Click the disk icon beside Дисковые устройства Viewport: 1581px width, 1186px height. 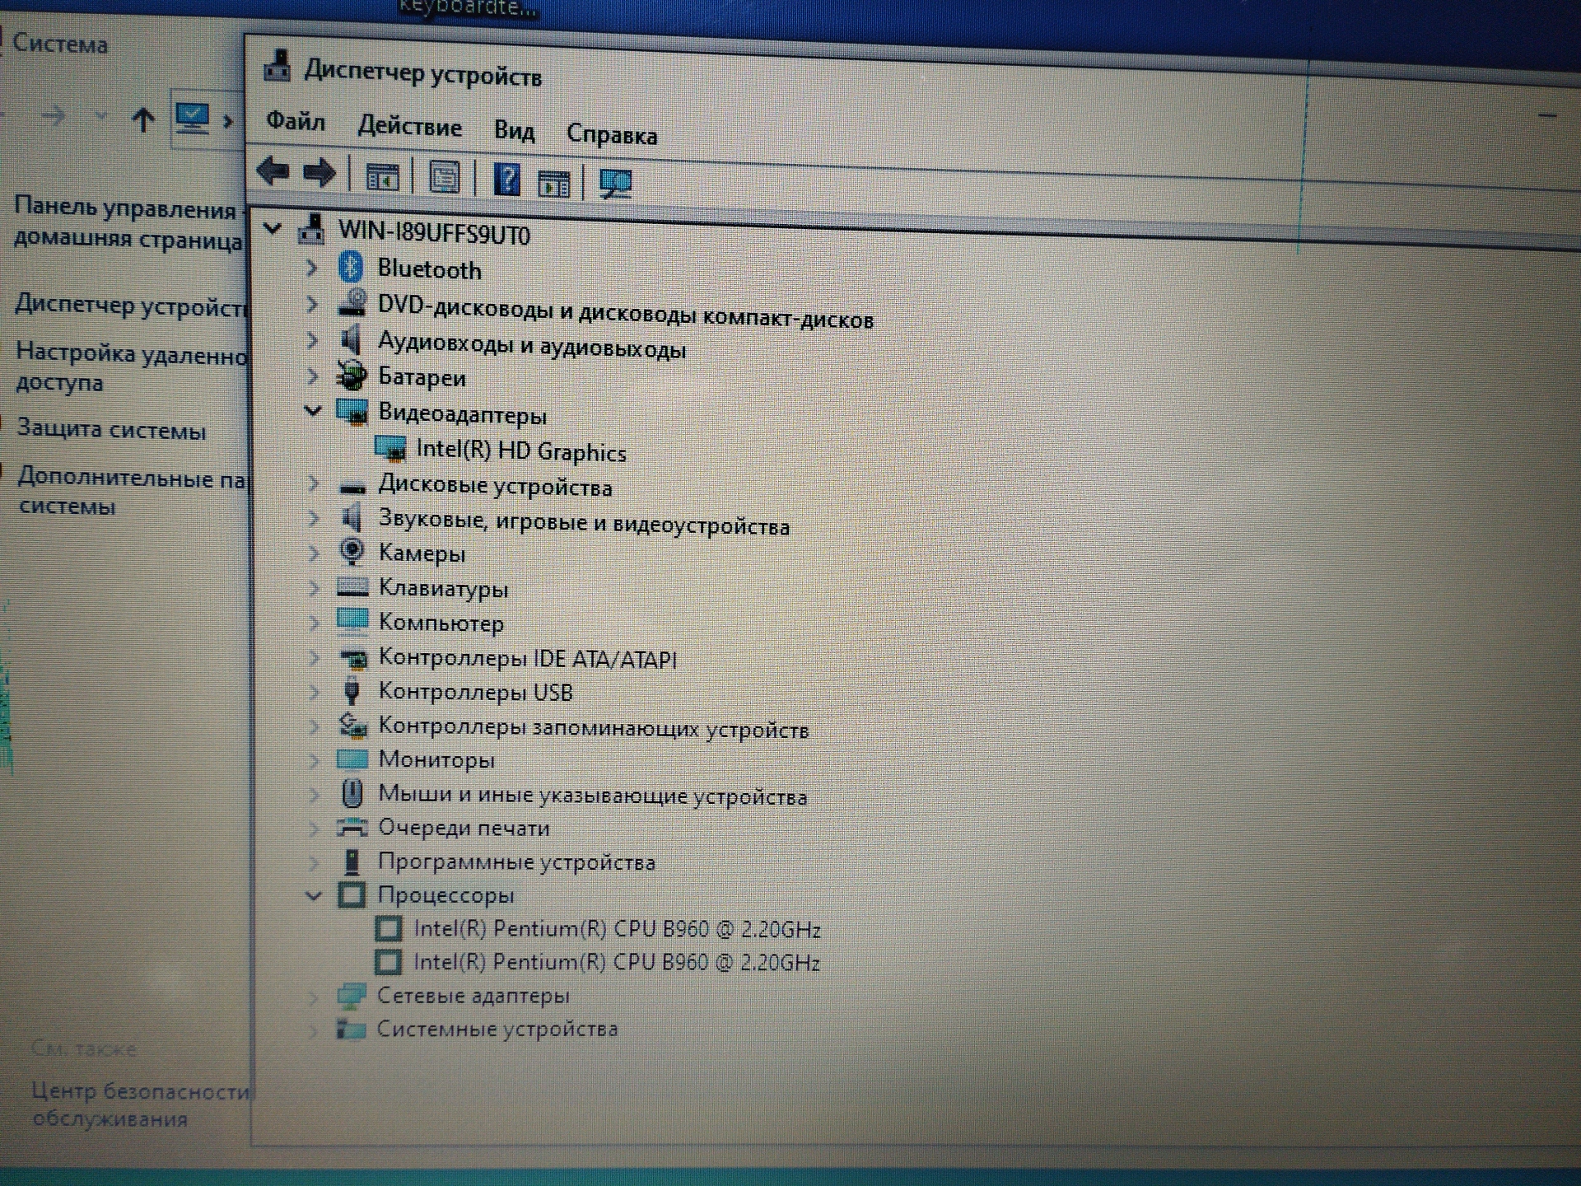click(352, 487)
